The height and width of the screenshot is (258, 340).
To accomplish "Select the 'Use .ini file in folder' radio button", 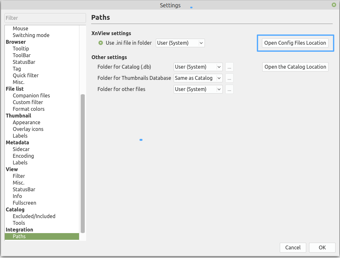I will (101, 43).
